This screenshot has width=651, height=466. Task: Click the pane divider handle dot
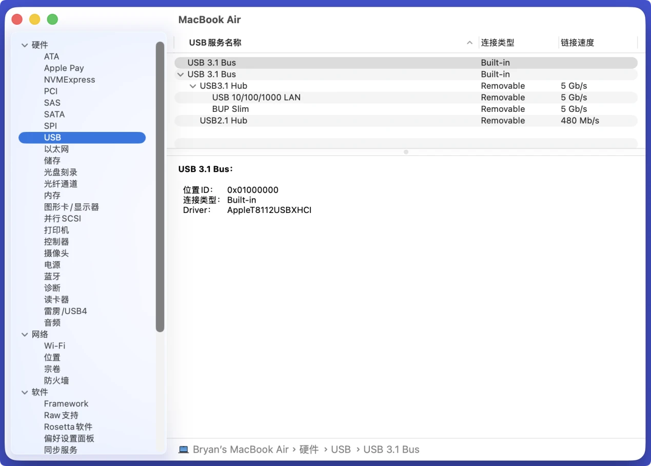click(x=406, y=152)
